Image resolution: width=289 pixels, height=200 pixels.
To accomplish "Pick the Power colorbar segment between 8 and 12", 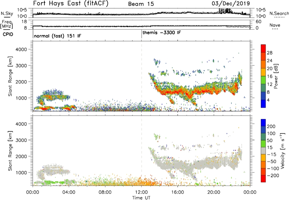I will (x=263, y=88).
